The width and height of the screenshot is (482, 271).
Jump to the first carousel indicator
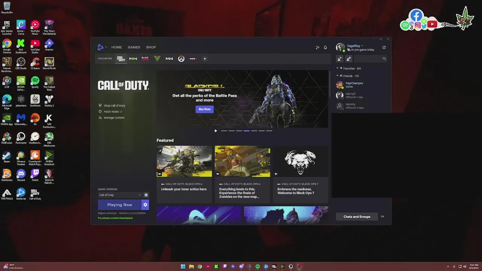224,131
